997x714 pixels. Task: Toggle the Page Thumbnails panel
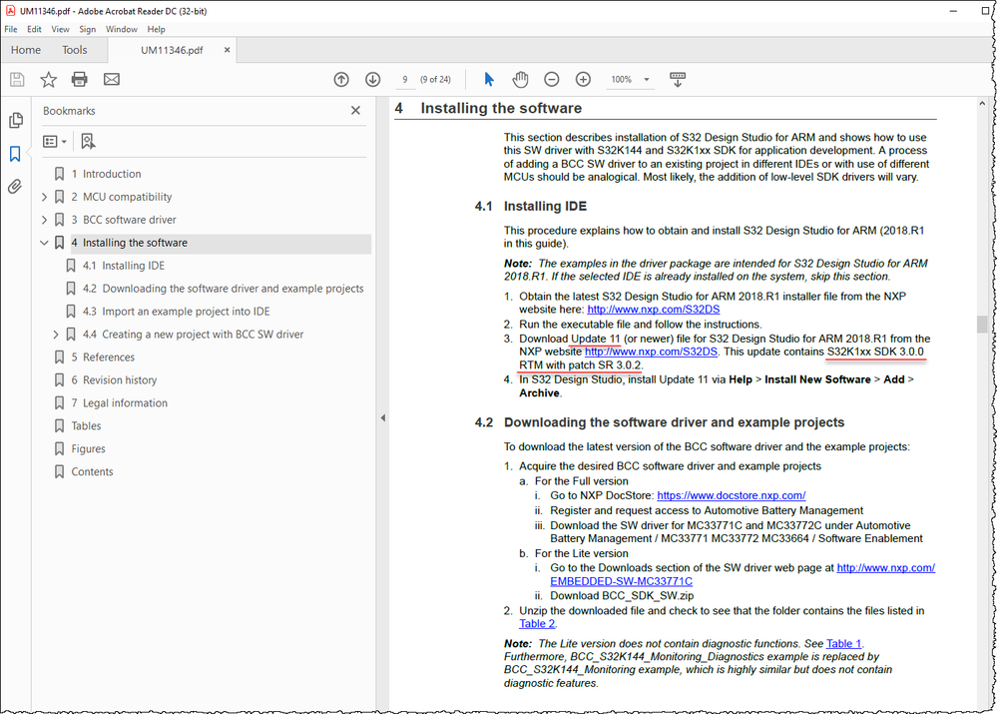(x=15, y=119)
